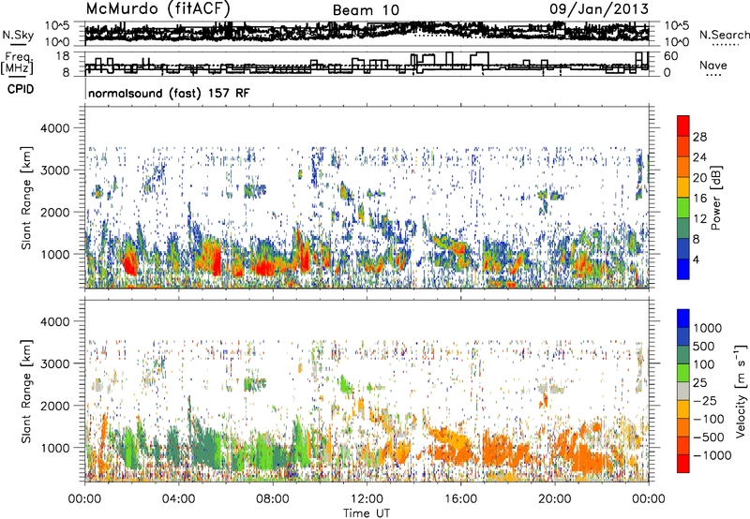Click the right "10^0" noise axis value
Screen dimensions: 750x519
click(x=677, y=42)
